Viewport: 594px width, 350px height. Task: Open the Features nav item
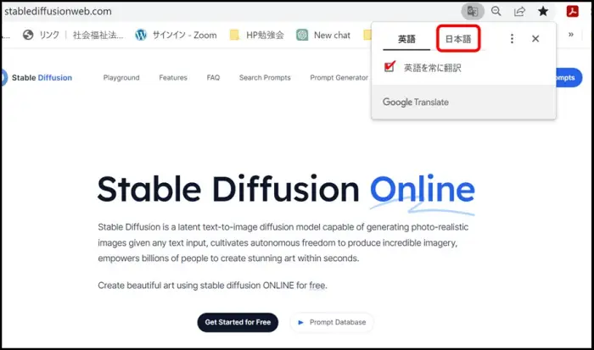[x=173, y=78]
